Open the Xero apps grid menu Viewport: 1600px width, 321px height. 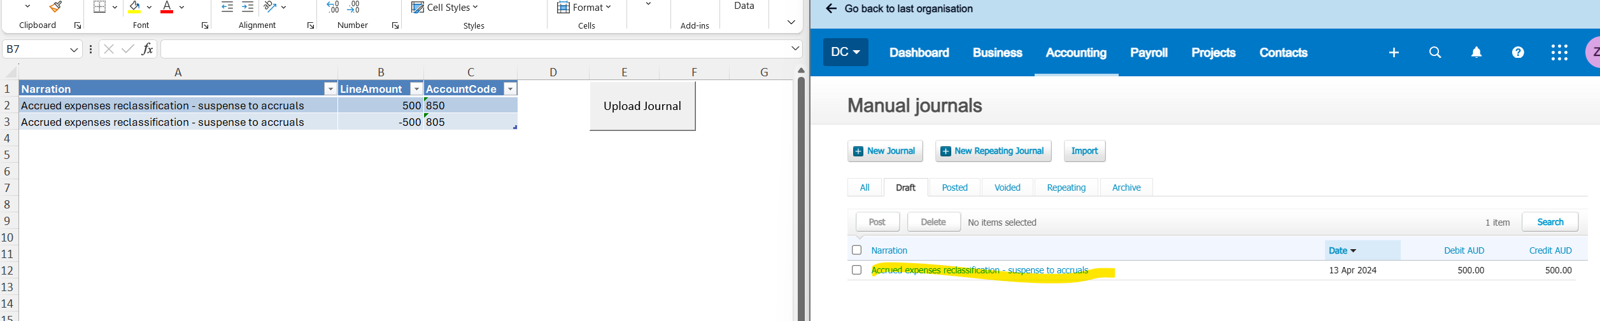[1559, 53]
